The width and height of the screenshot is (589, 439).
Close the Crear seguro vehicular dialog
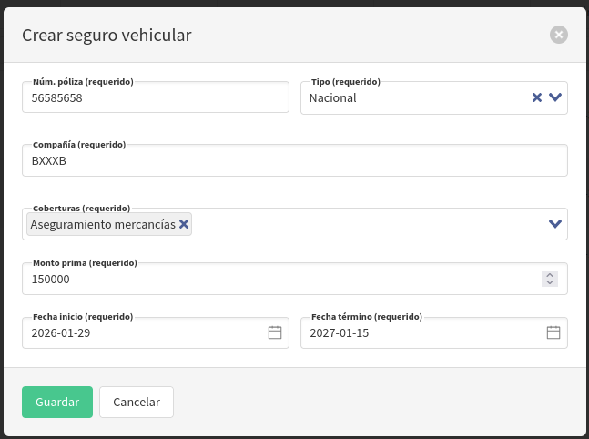point(559,35)
